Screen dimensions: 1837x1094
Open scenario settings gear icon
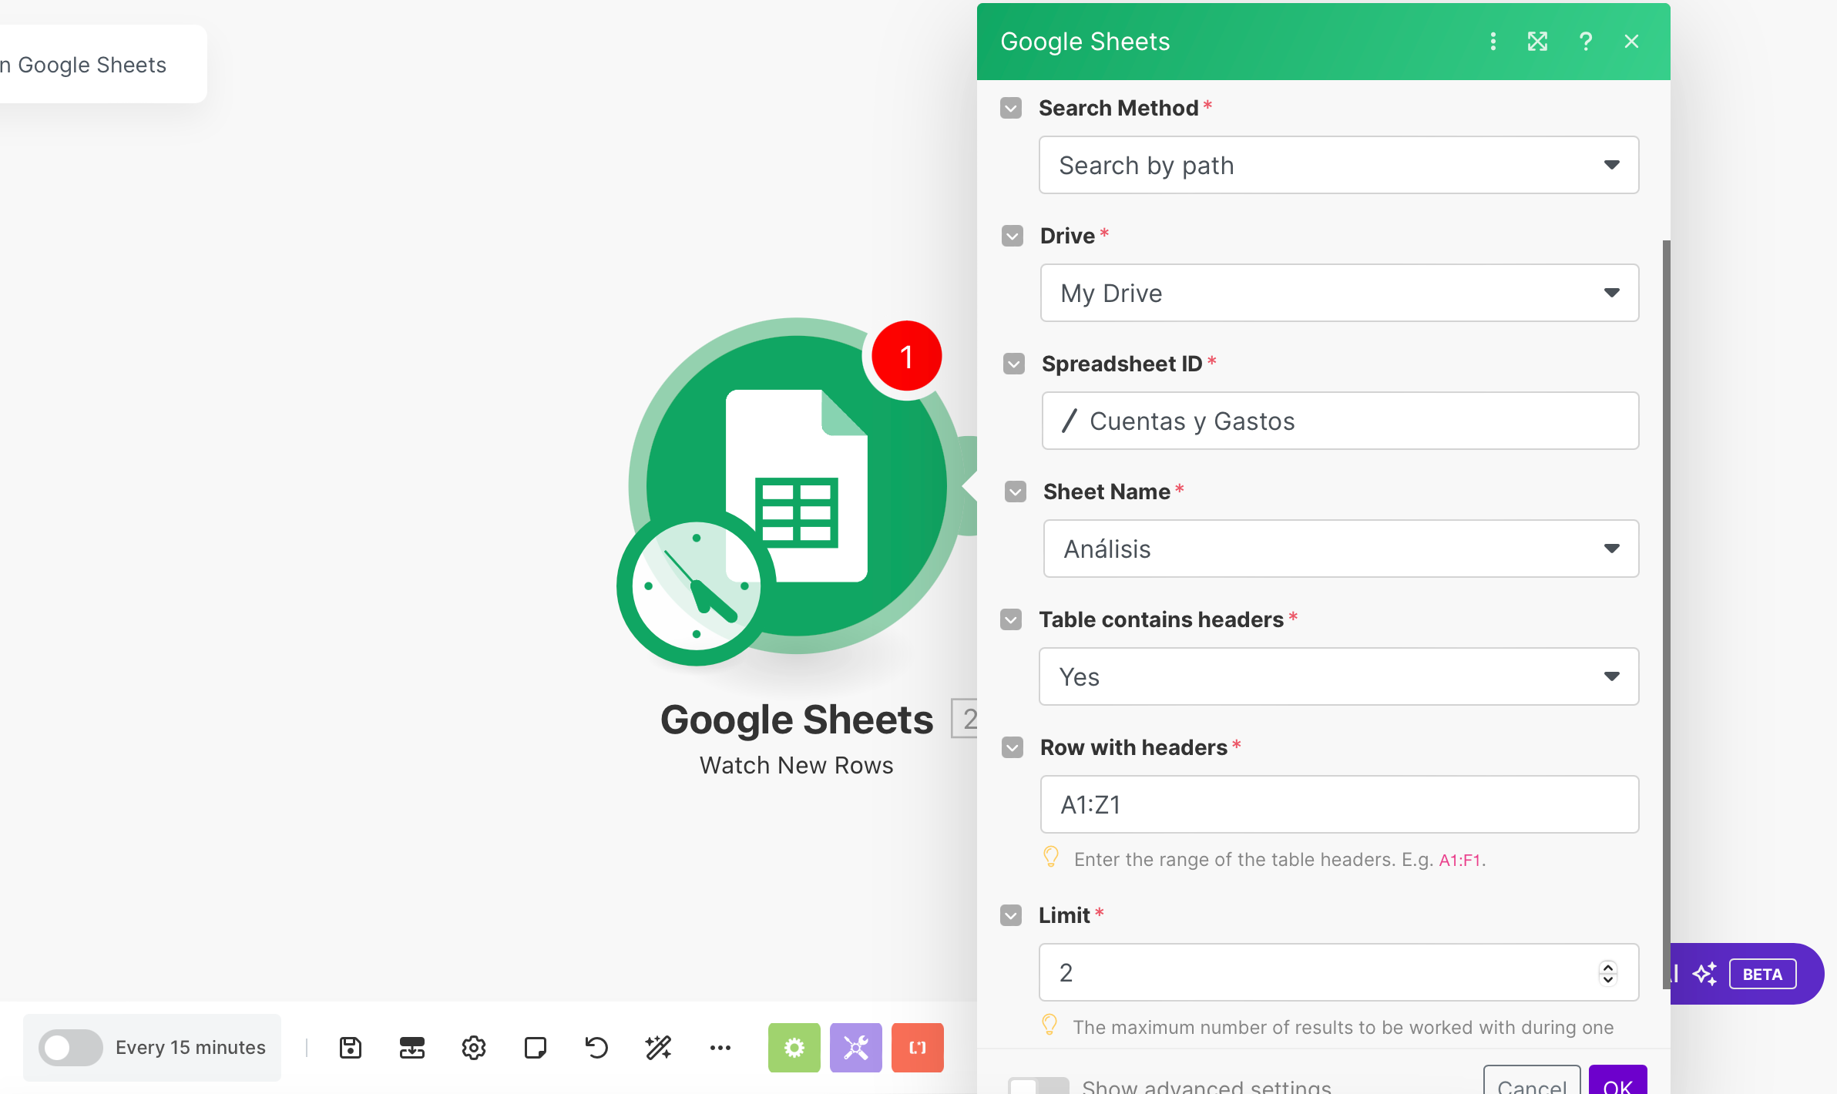tap(474, 1048)
